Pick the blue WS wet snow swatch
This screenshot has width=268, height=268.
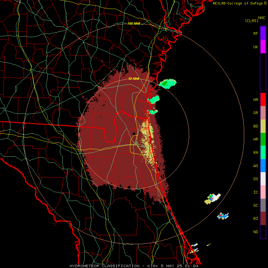[263, 166]
